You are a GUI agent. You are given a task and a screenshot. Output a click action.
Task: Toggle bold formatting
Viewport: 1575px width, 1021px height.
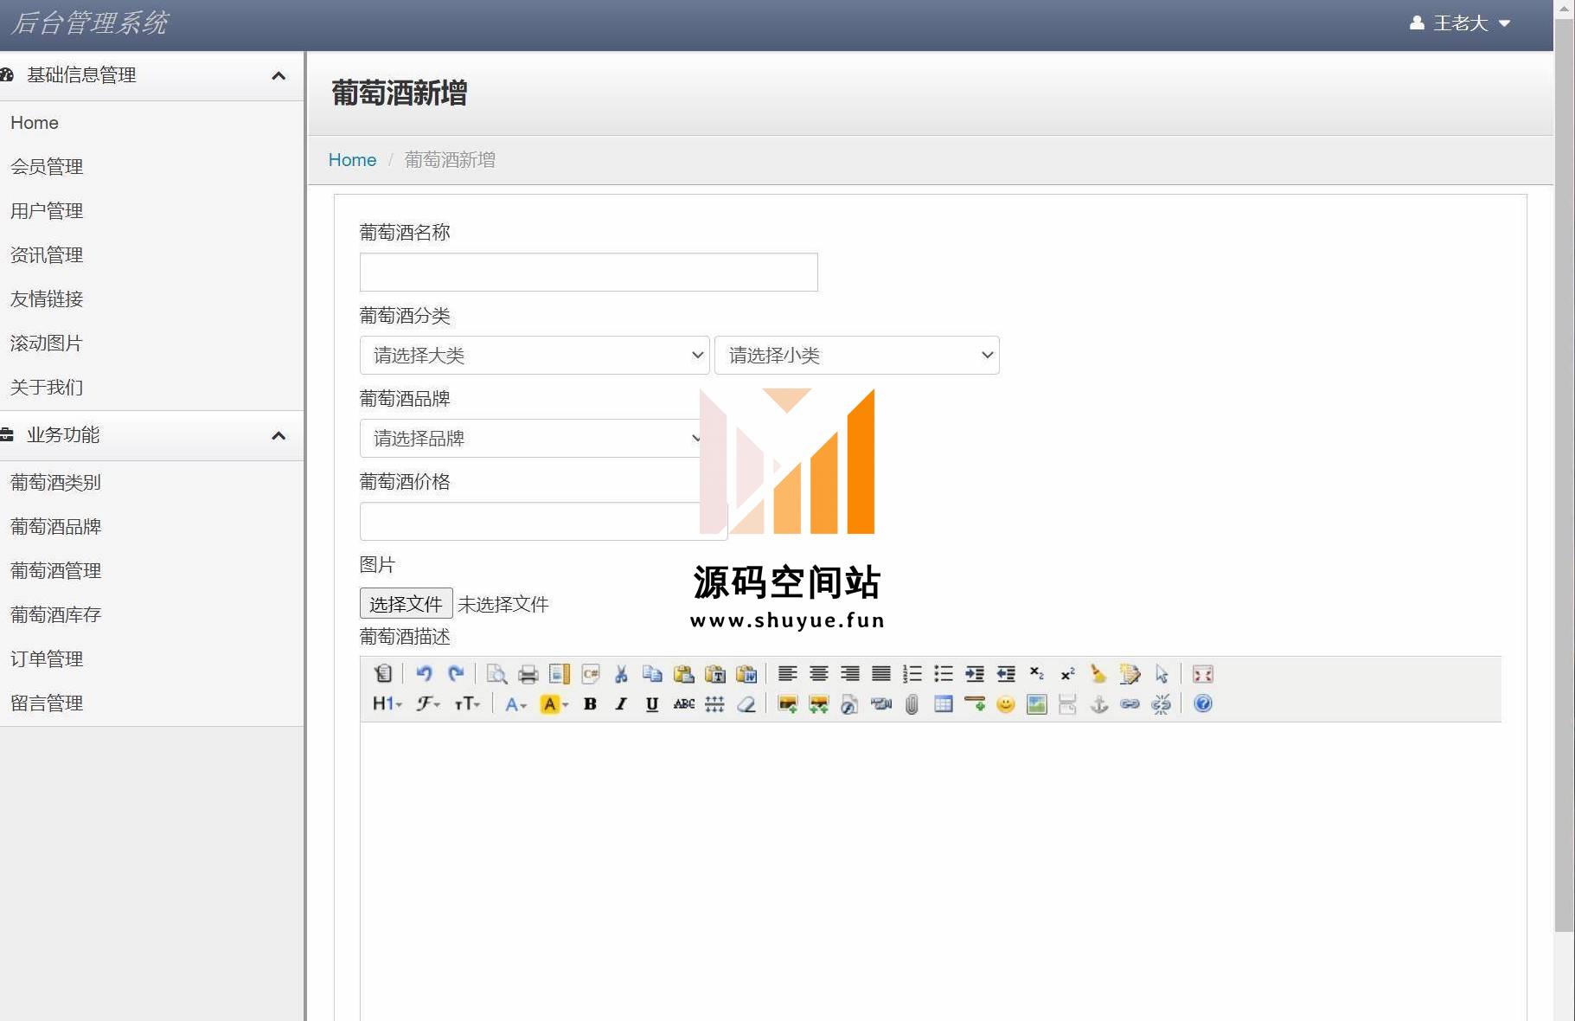pos(590,704)
